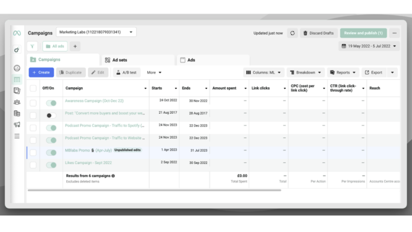Open the hamburger all-tools menu icon
The width and height of the screenshot is (412, 232).
pos(17,136)
